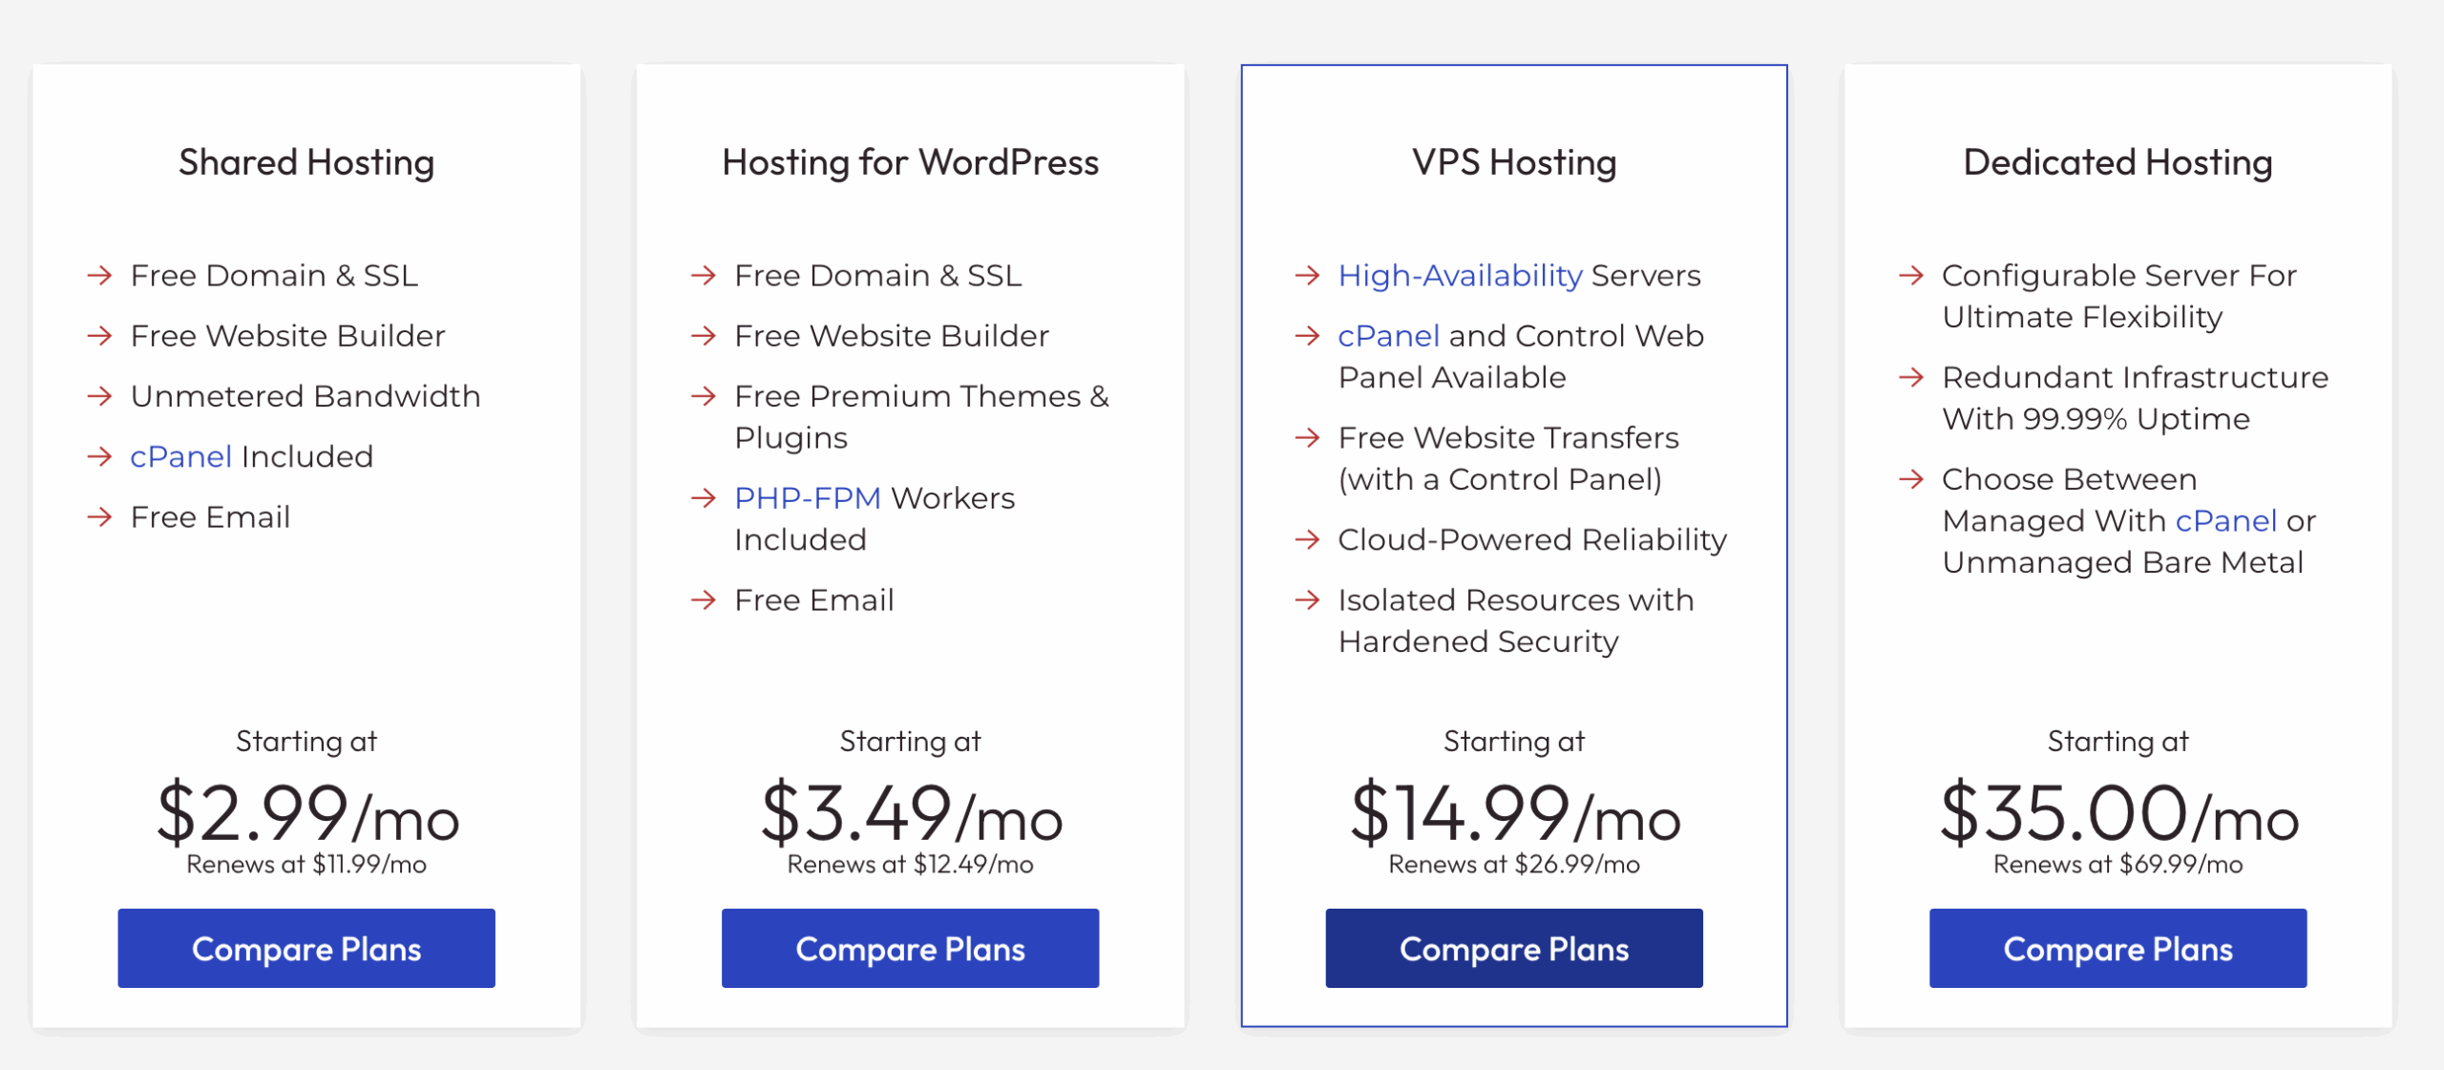Click arrow icon next to Isolated Resources
2444x1070 pixels.
(1307, 599)
